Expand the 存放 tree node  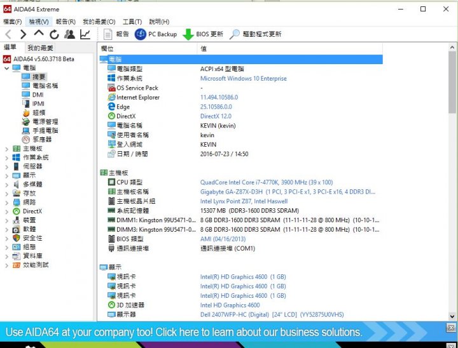[6, 194]
